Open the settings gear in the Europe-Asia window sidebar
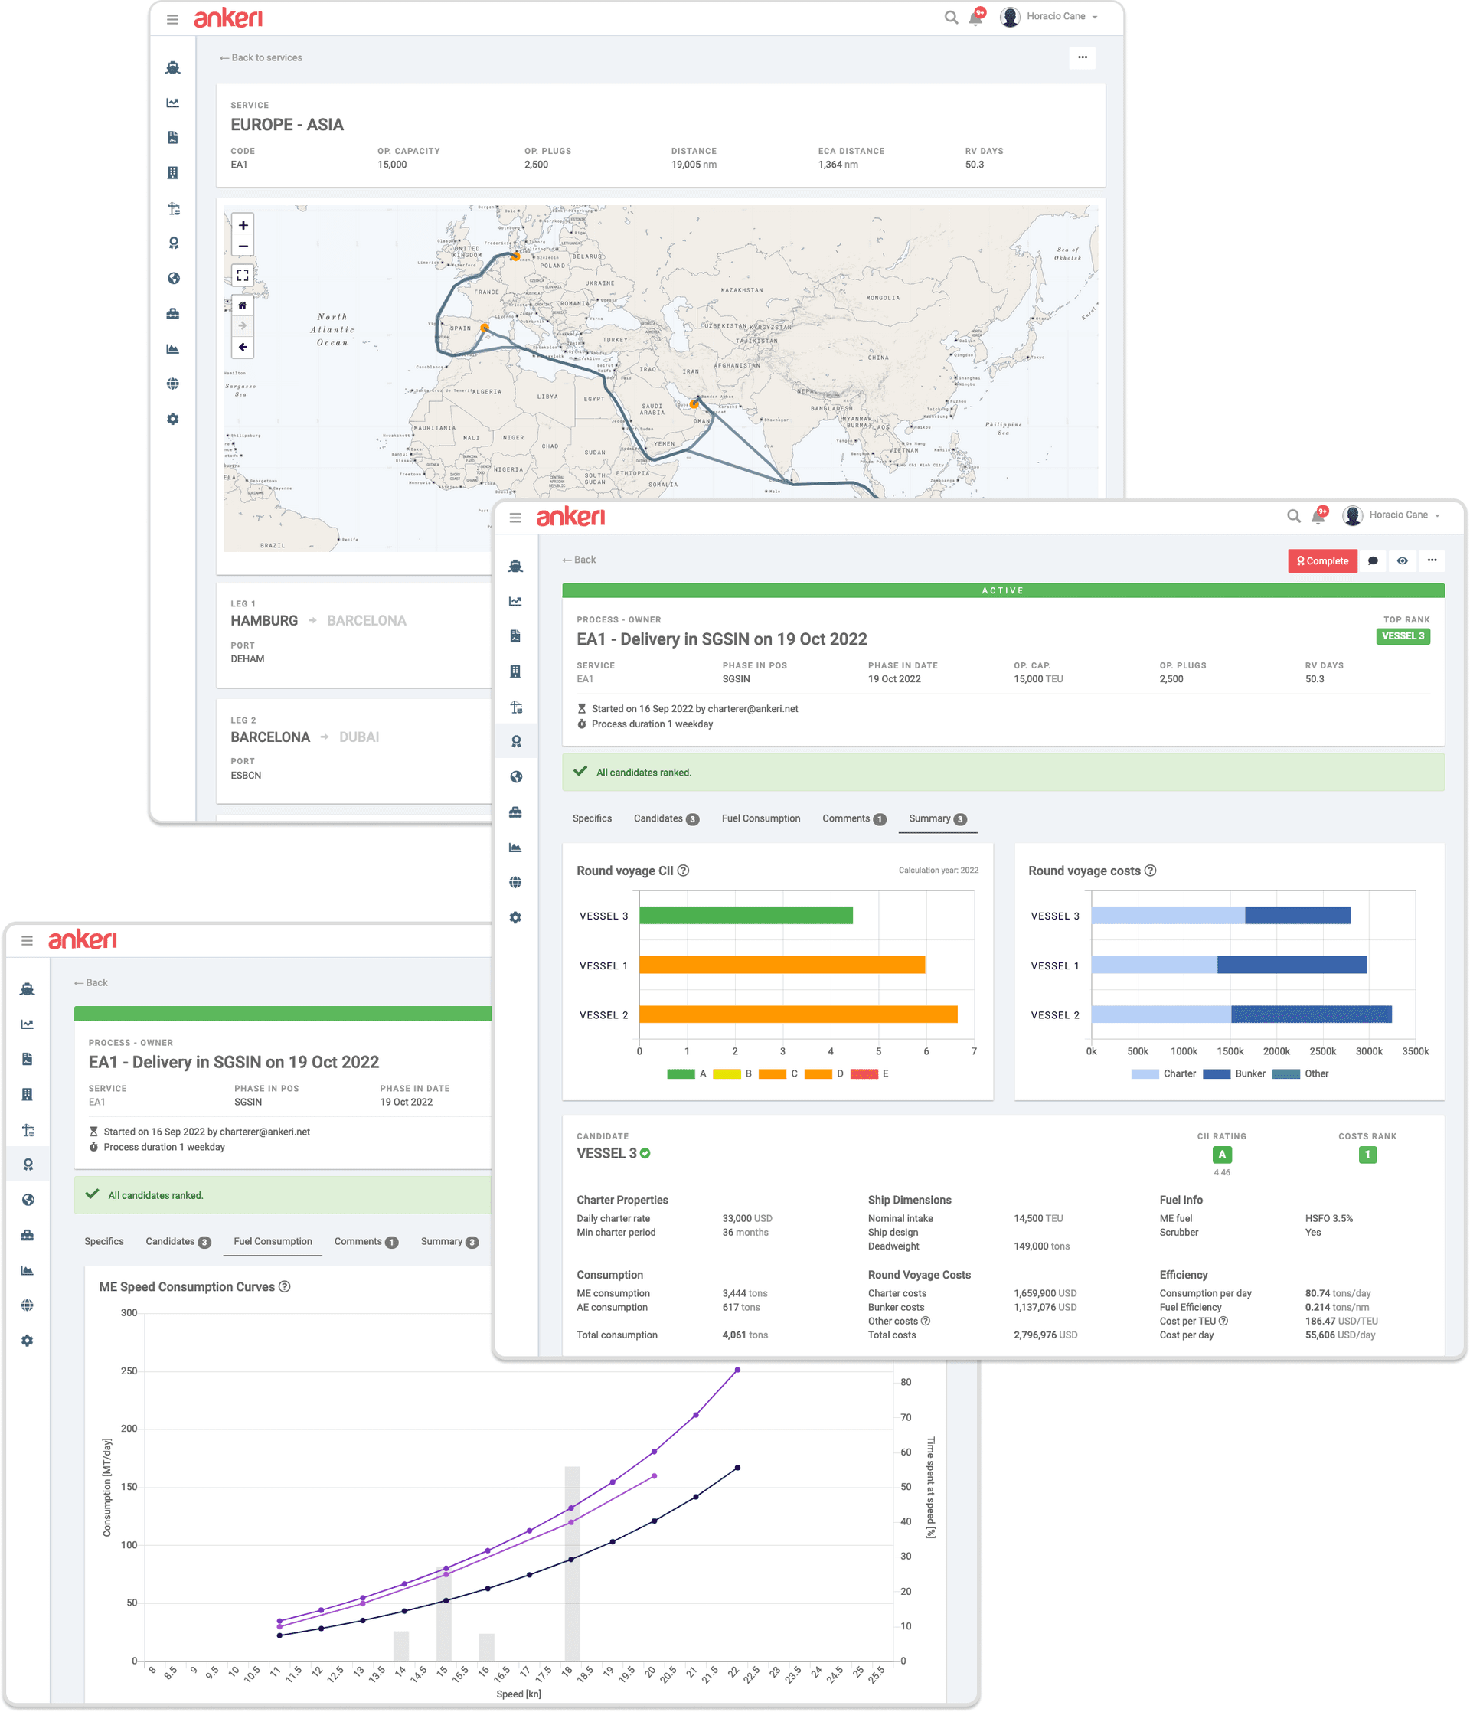Screen dimensions: 1470x1712 point(173,419)
